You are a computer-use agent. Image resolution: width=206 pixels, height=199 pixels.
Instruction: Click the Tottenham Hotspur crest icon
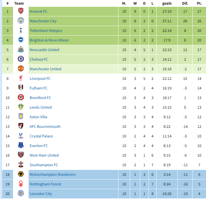pos(21,31)
